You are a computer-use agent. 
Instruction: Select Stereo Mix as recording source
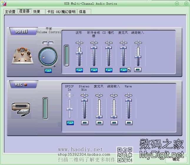coord(84,123)
